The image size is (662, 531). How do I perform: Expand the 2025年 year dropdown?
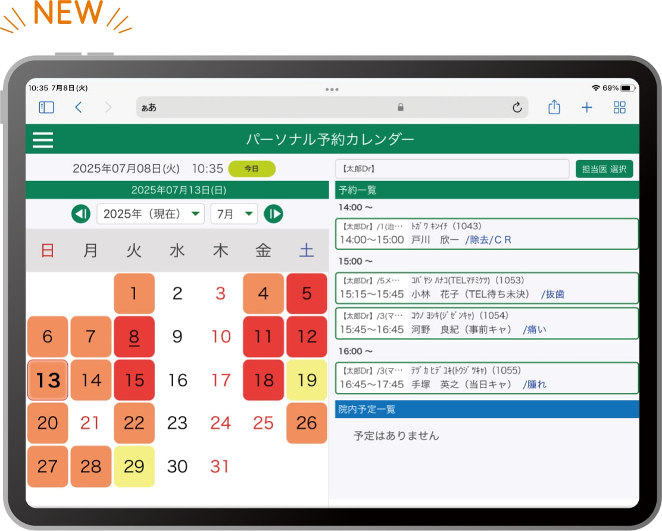coord(150,214)
